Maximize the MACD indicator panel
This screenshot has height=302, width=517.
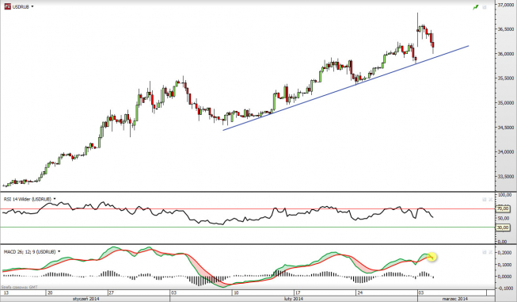(485, 252)
